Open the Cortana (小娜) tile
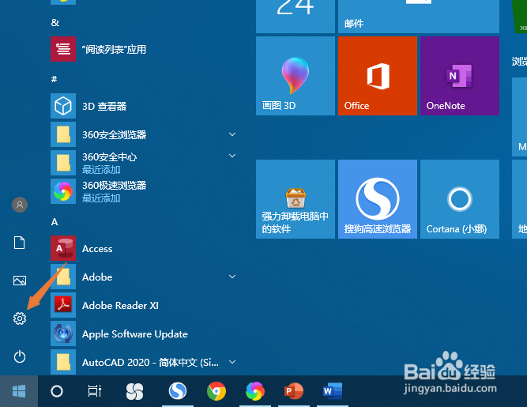 click(x=460, y=199)
